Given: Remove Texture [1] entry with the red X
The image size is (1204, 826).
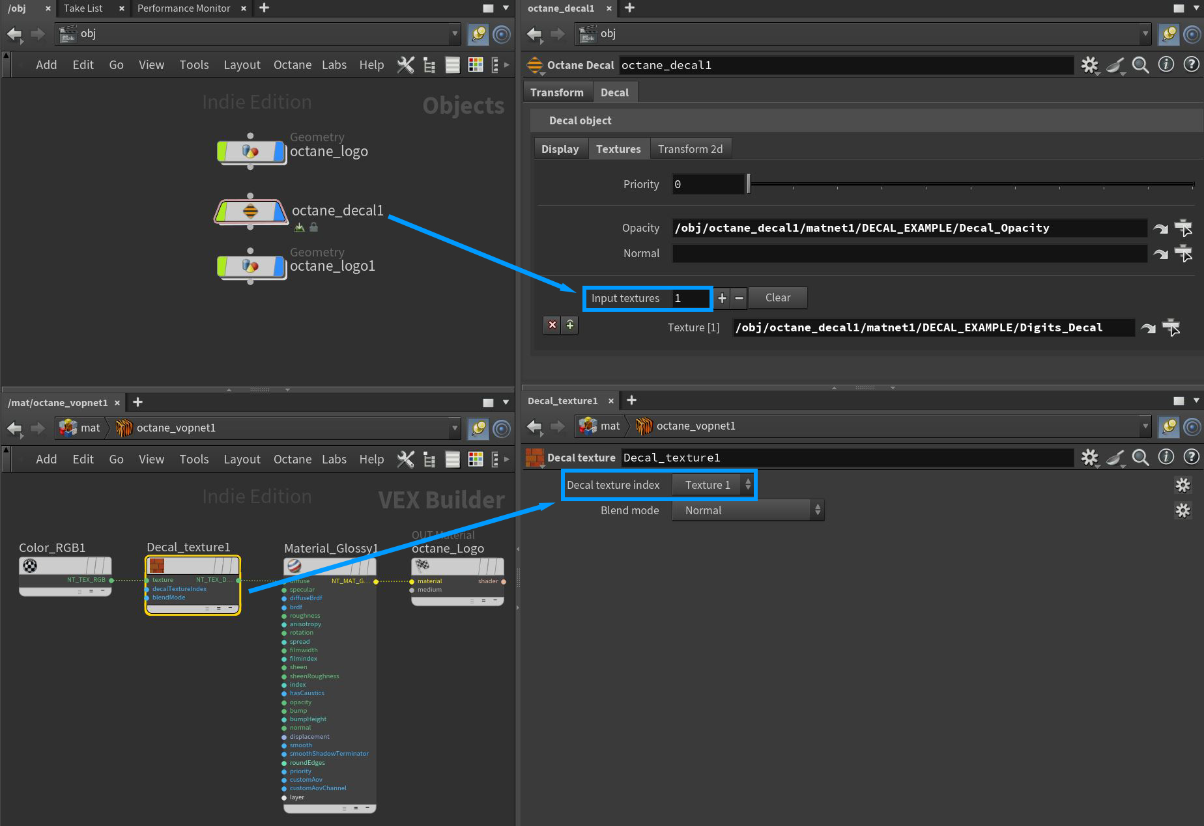Looking at the screenshot, I should click(x=552, y=325).
